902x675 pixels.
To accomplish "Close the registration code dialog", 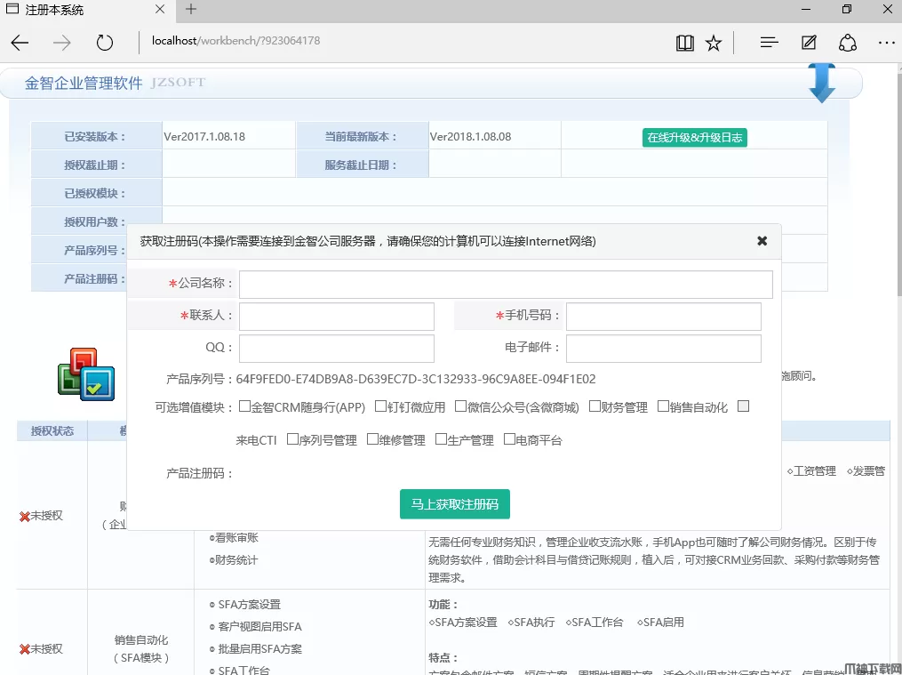I will 762,241.
